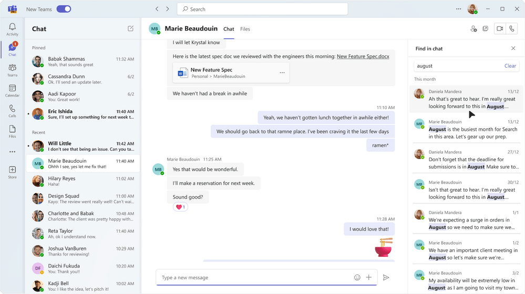Image resolution: width=525 pixels, height=294 pixels.
Task: Click the heart reaction on Sound good?
Action: click(x=180, y=207)
